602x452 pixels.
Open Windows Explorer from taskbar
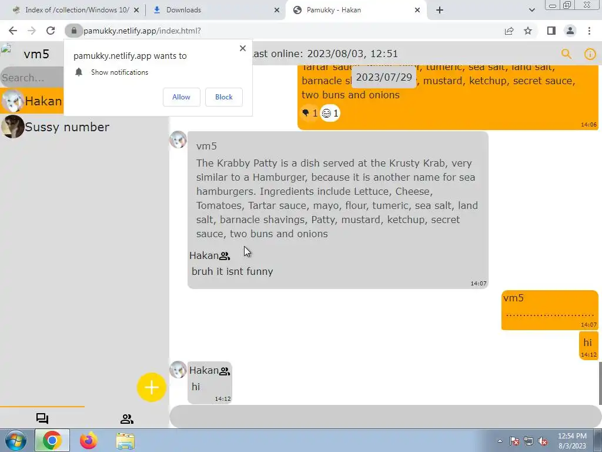(x=125, y=441)
